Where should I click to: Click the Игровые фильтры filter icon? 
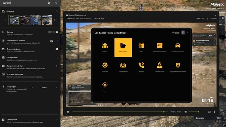(x=3, y=74)
